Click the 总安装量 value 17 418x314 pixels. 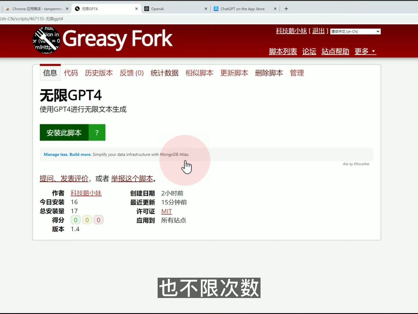[74, 211]
